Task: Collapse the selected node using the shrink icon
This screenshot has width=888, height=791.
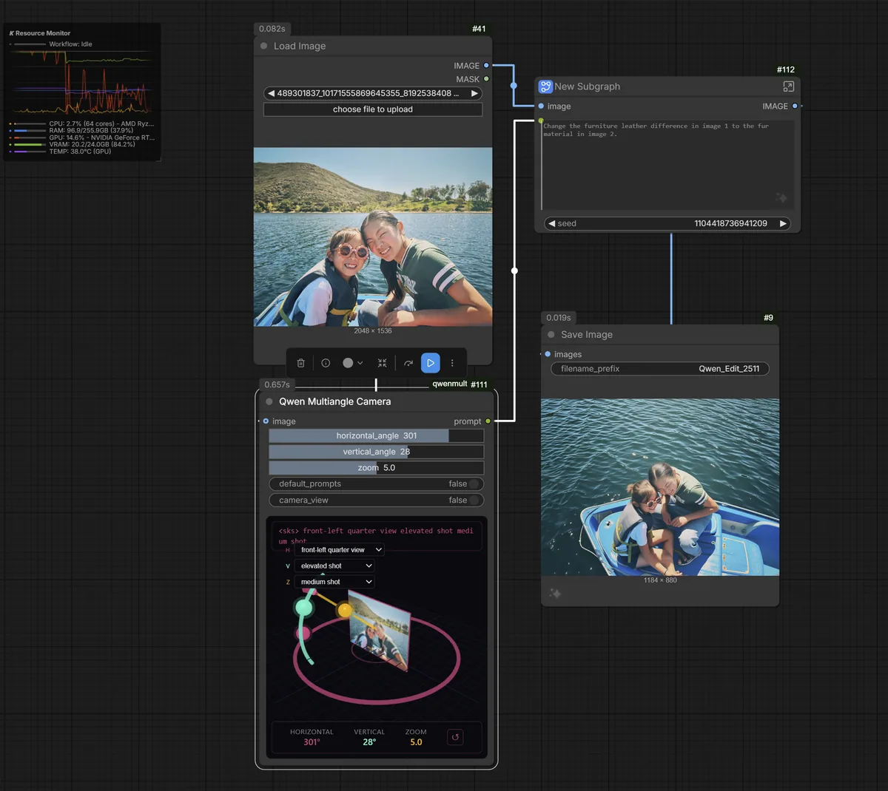Action: 382,363
